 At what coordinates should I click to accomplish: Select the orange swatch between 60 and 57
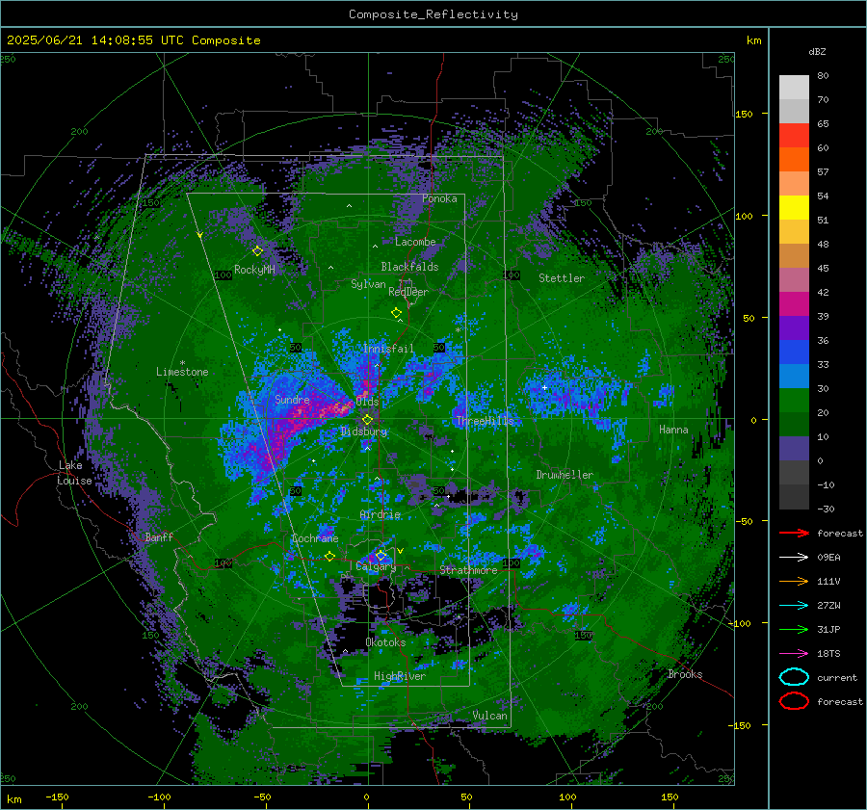(x=794, y=160)
